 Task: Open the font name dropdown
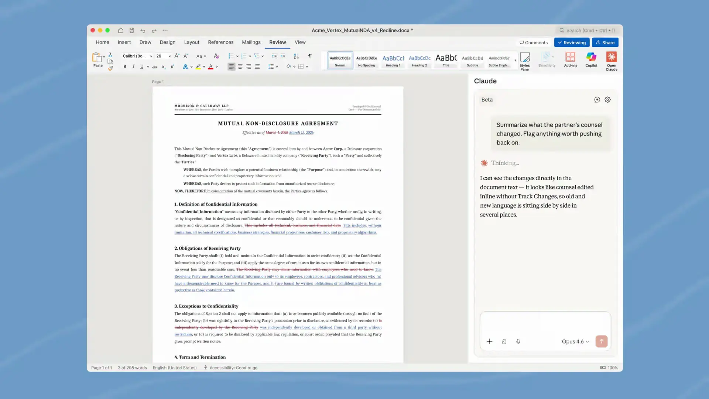[151, 56]
